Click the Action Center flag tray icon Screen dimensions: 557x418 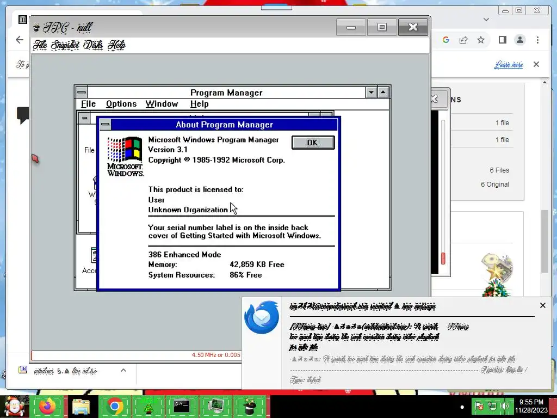click(x=479, y=406)
